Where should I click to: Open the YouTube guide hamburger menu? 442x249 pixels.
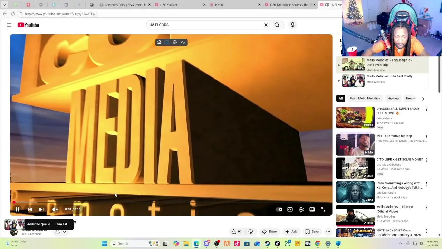click(9, 25)
